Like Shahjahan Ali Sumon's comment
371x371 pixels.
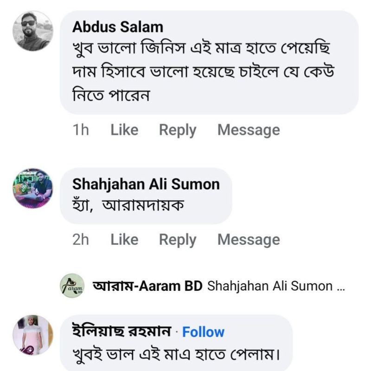[124, 239]
